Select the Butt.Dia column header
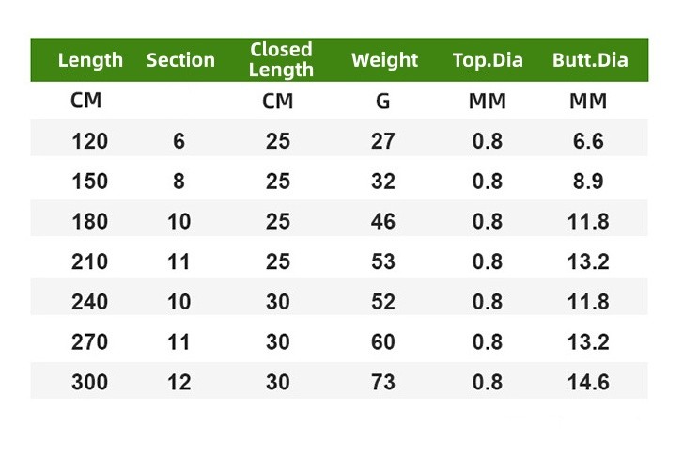Viewport: 683px width, 475px height. click(x=590, y=60)
